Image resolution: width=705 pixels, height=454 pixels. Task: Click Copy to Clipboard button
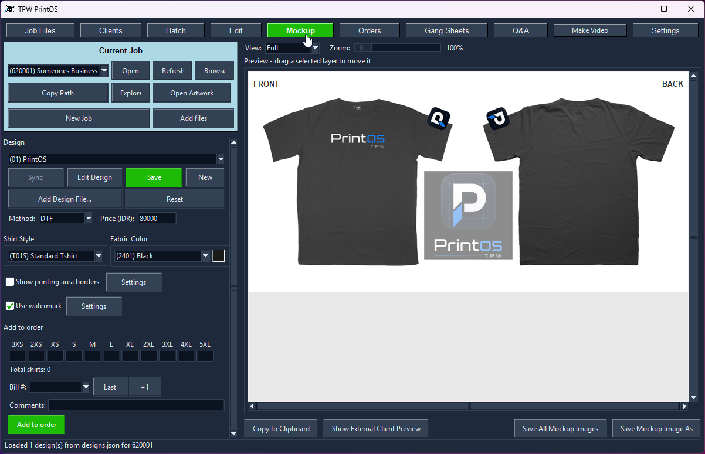coord(282,429)
